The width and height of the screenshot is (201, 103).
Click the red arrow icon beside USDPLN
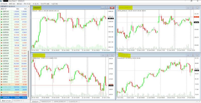point(2,48)
